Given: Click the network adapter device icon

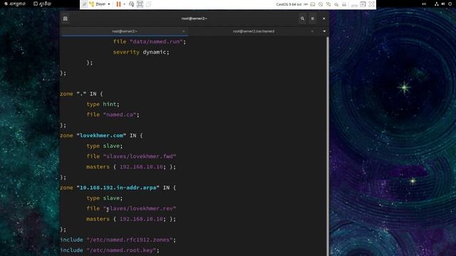Looking at the screenshot, I should coord(328,4).
